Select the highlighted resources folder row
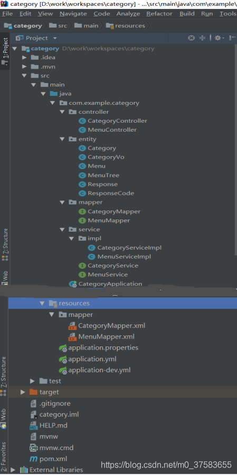 coord(122,303)
